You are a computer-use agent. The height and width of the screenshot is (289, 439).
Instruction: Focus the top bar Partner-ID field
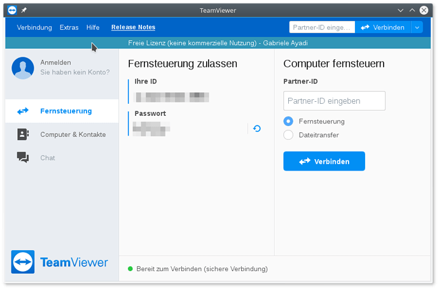click(x=322, y=27)
